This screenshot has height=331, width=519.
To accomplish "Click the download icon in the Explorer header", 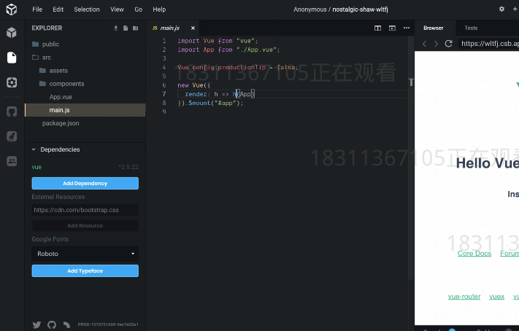I will coord(116,28).
